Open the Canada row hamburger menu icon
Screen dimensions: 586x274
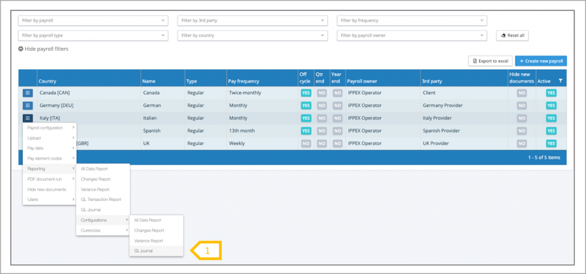point(28,92)
